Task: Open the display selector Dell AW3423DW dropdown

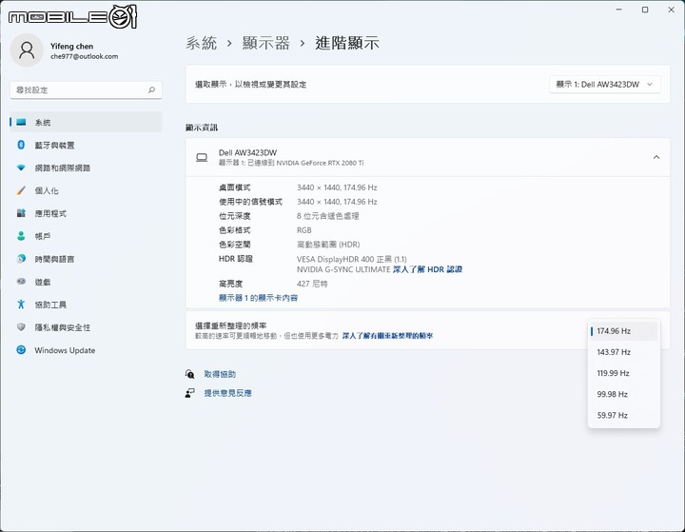Action: point(605,85)
